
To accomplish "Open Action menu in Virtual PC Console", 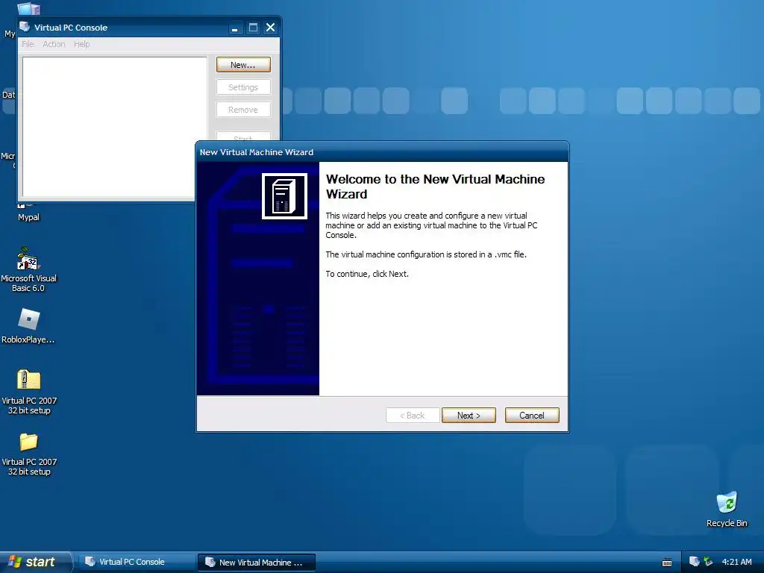I will [54, 44].
